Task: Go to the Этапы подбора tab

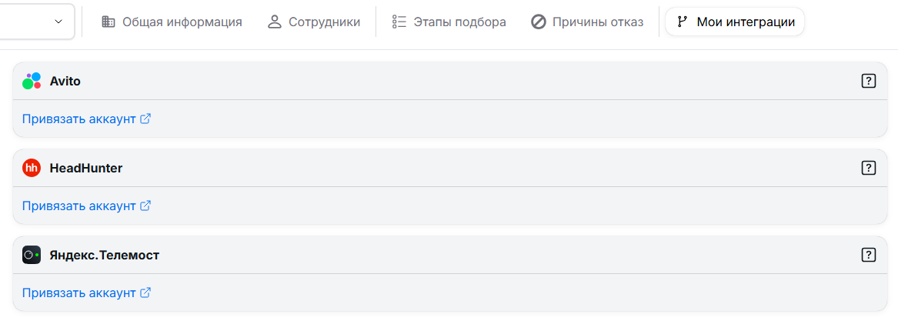Action: click(x=459, y=22)
